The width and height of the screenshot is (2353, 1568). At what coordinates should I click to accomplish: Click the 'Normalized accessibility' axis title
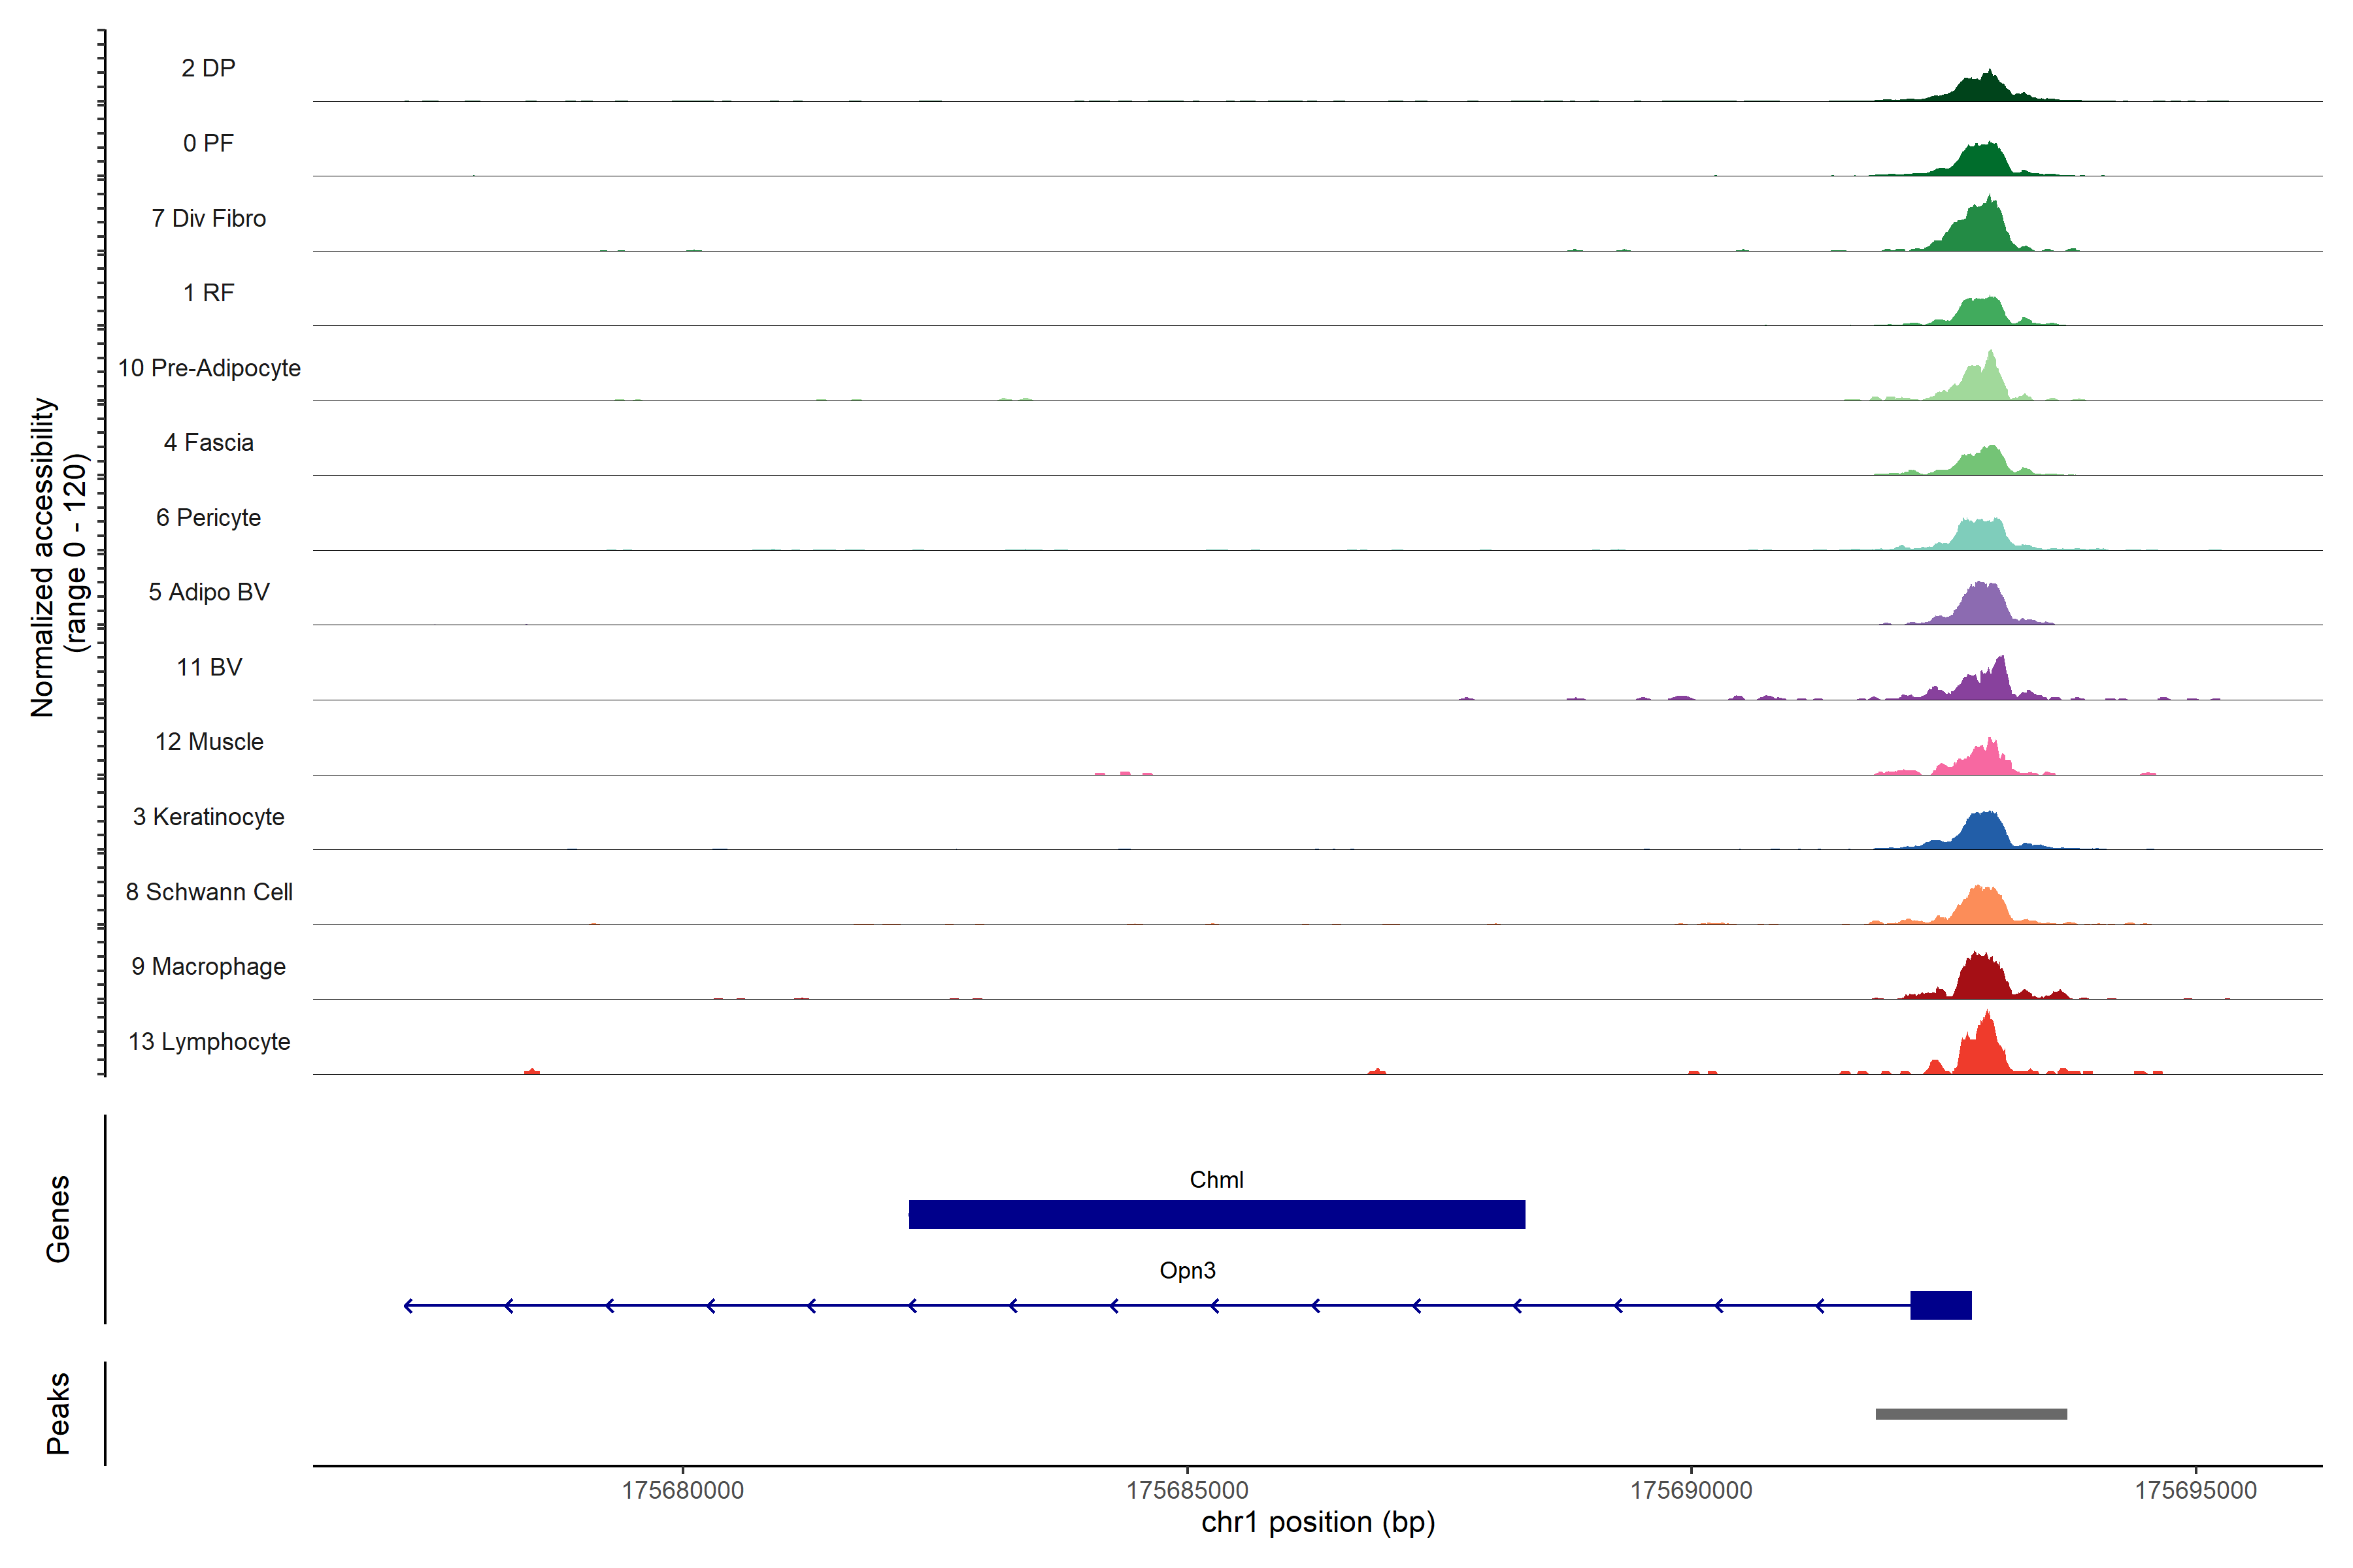point(44,557)
